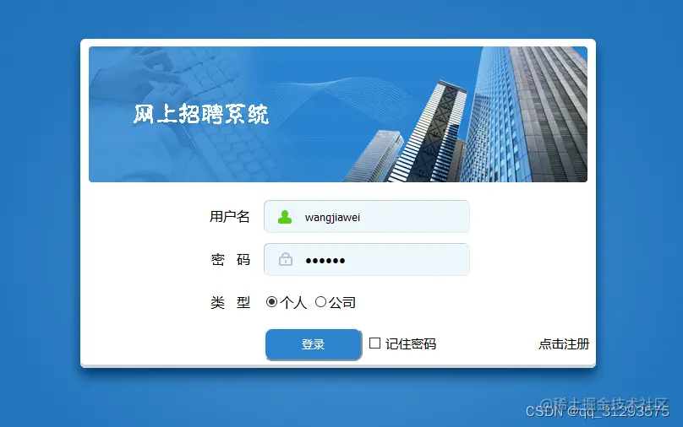Enable the 记住密码 checkbox
683x427 pixels.
click(374, 343)
